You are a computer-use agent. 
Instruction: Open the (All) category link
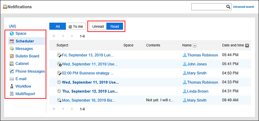[13, 26]
